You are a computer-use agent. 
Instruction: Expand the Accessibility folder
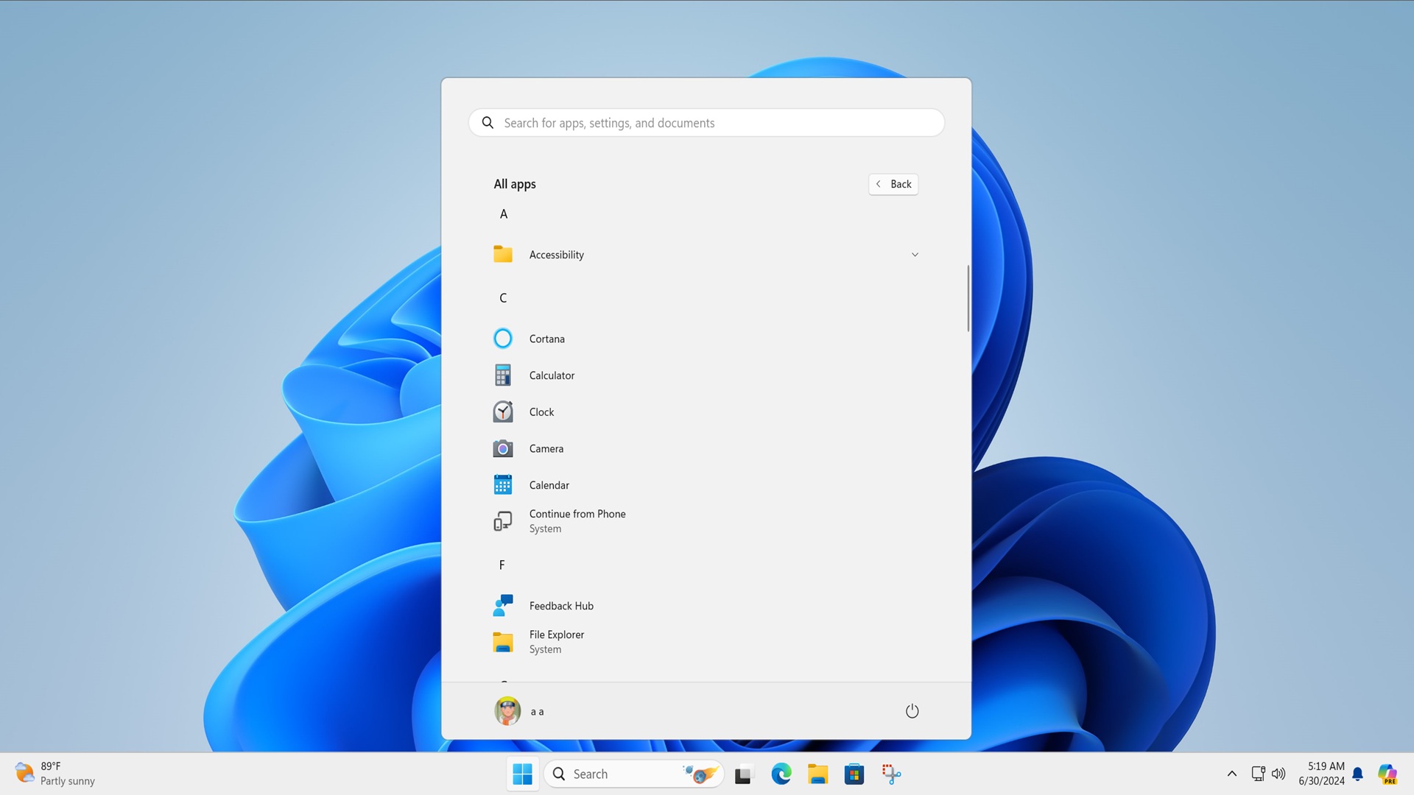[915, 254]
